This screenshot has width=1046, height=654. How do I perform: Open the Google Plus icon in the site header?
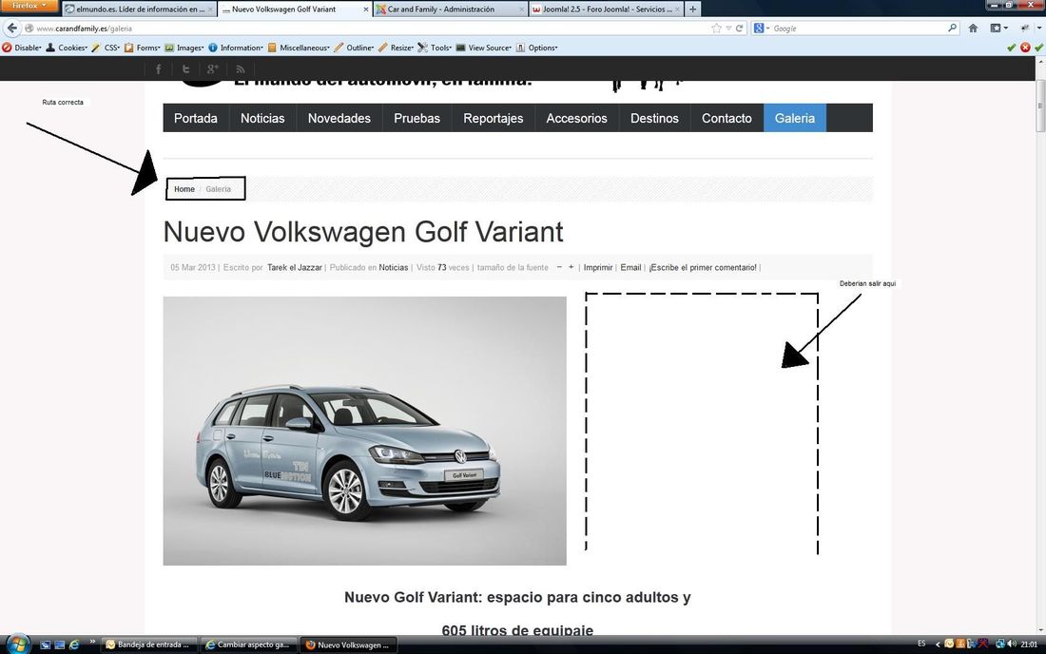(213, 68)
